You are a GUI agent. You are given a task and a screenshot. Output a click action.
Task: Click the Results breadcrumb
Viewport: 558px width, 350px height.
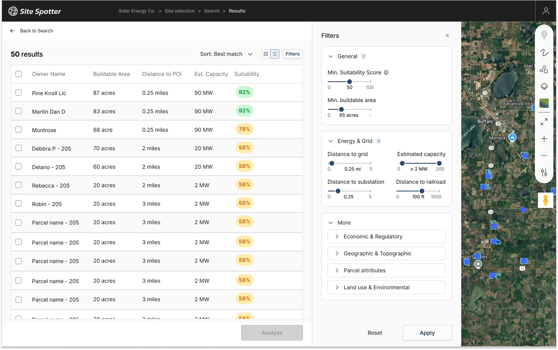(237, 11)
